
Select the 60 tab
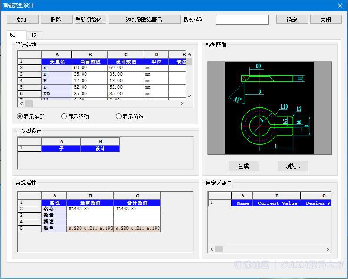(x=13, y=35)
